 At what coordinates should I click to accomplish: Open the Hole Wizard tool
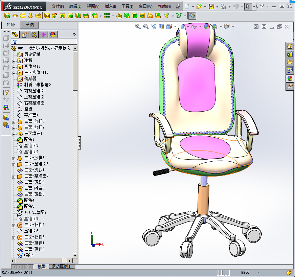pyautogui.click(x=55, y=16)
